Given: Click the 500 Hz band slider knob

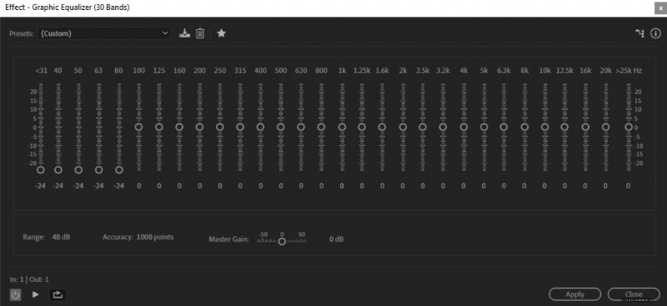Looking at the screenshot, I should pyautogui.click(x=281, y=126).
